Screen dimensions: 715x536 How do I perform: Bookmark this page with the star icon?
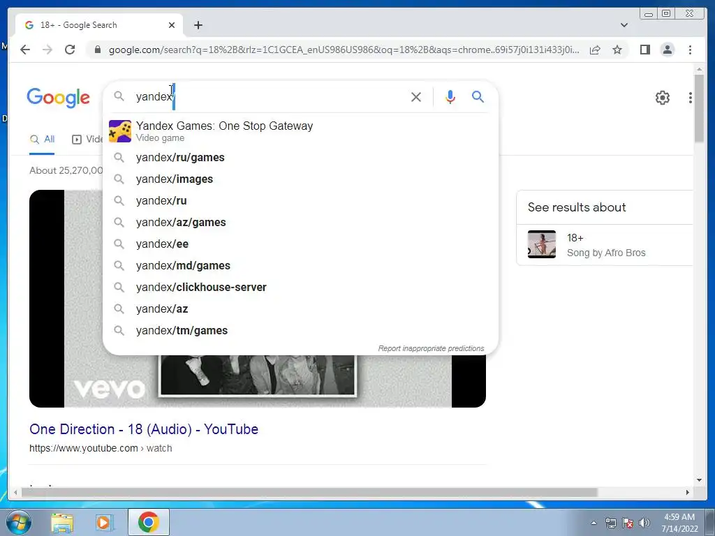617,50
